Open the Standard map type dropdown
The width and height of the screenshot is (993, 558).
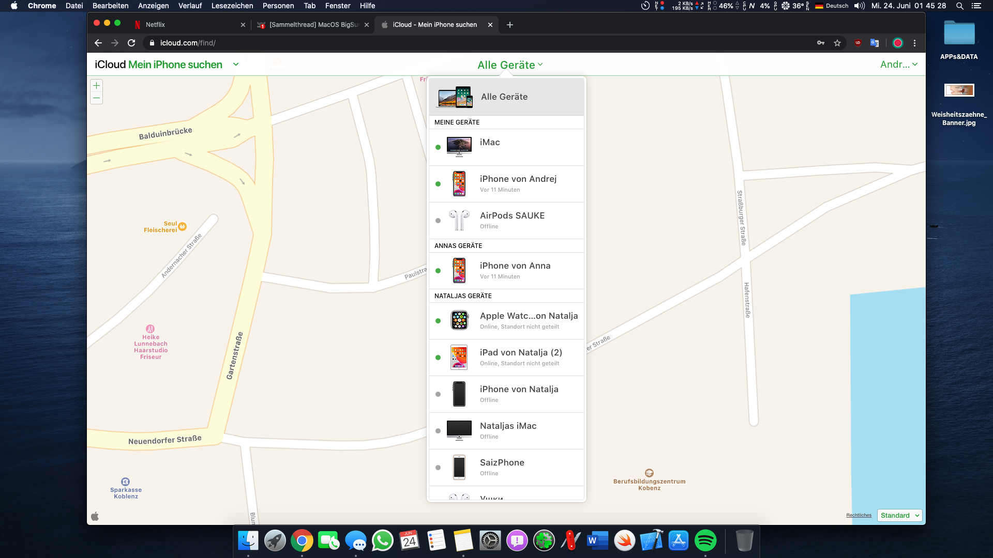(x=899, y=515)
